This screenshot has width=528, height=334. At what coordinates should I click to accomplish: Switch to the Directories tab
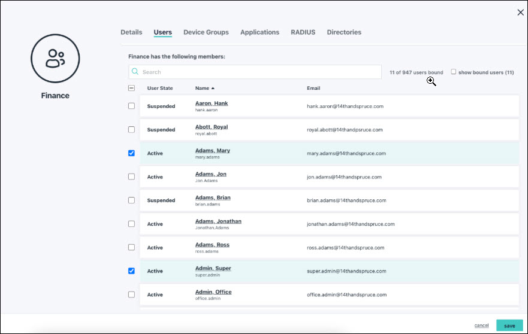pyautogui.click(x=344, y=32)
